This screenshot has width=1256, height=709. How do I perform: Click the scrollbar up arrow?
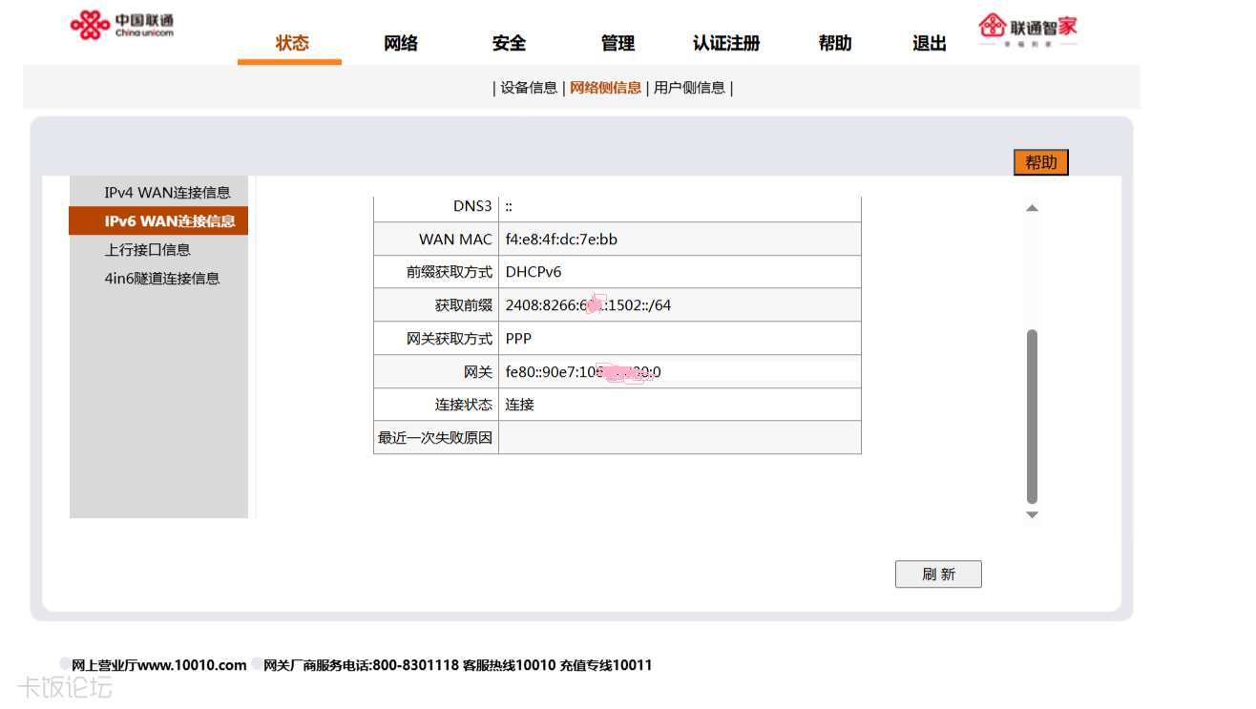[1032, 208]
